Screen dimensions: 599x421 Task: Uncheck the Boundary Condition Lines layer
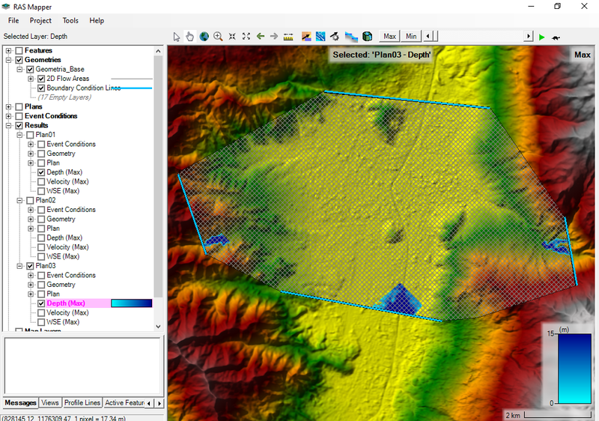42,88
